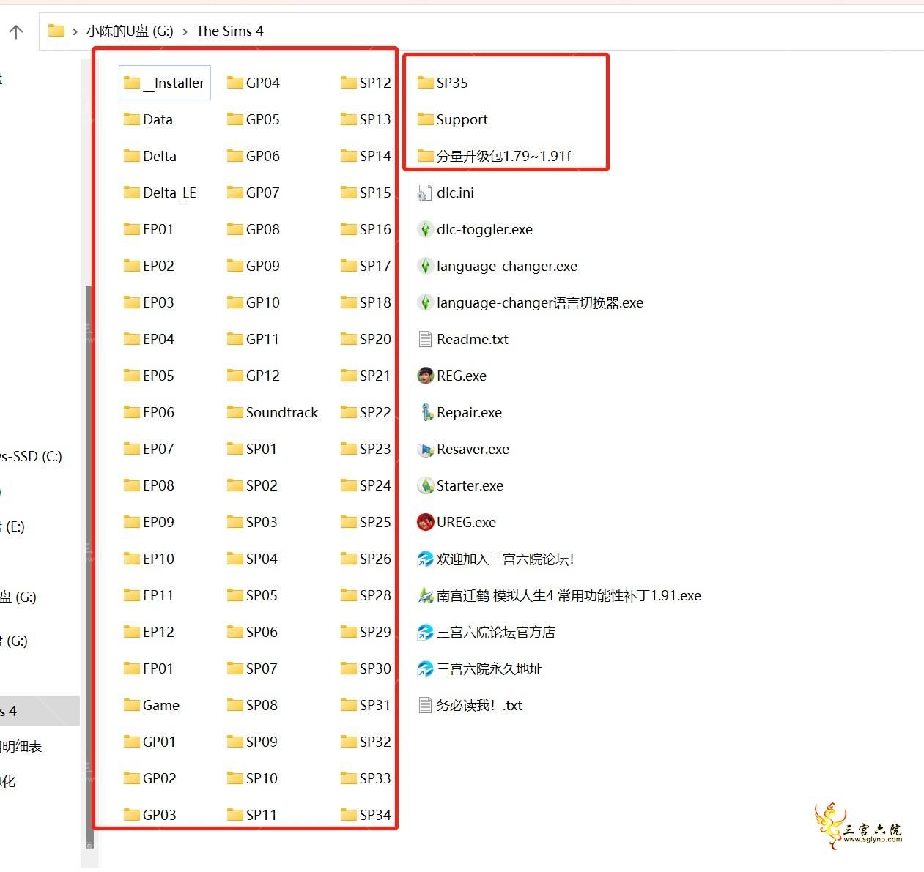The height and width of the screenshot is (872, 924).
Task: Select the REG.exe icon
Action: coord(425,376)
